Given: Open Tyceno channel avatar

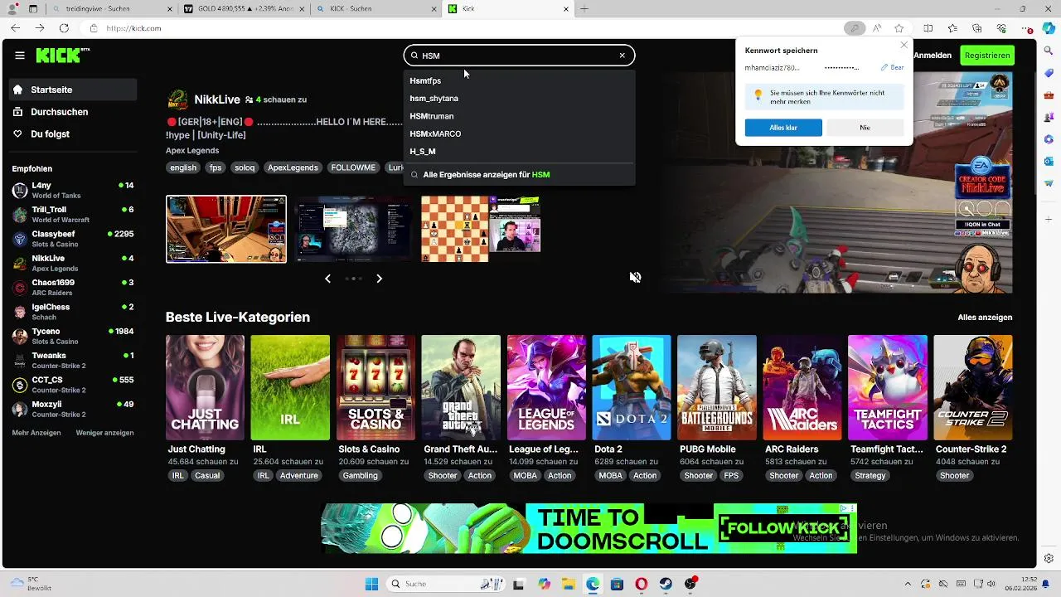Looking at the screenshot, I should [20, 336].
